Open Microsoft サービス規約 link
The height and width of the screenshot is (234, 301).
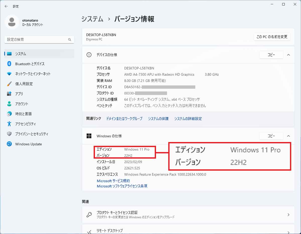pyautogui.click(x=113, y=181)
